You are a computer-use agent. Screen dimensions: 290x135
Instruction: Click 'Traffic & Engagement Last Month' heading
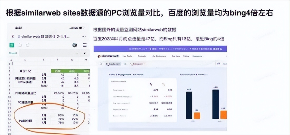[126, 75]
